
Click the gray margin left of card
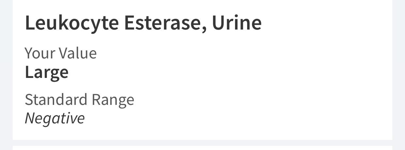pyautogui.click(x=6, y=75)
